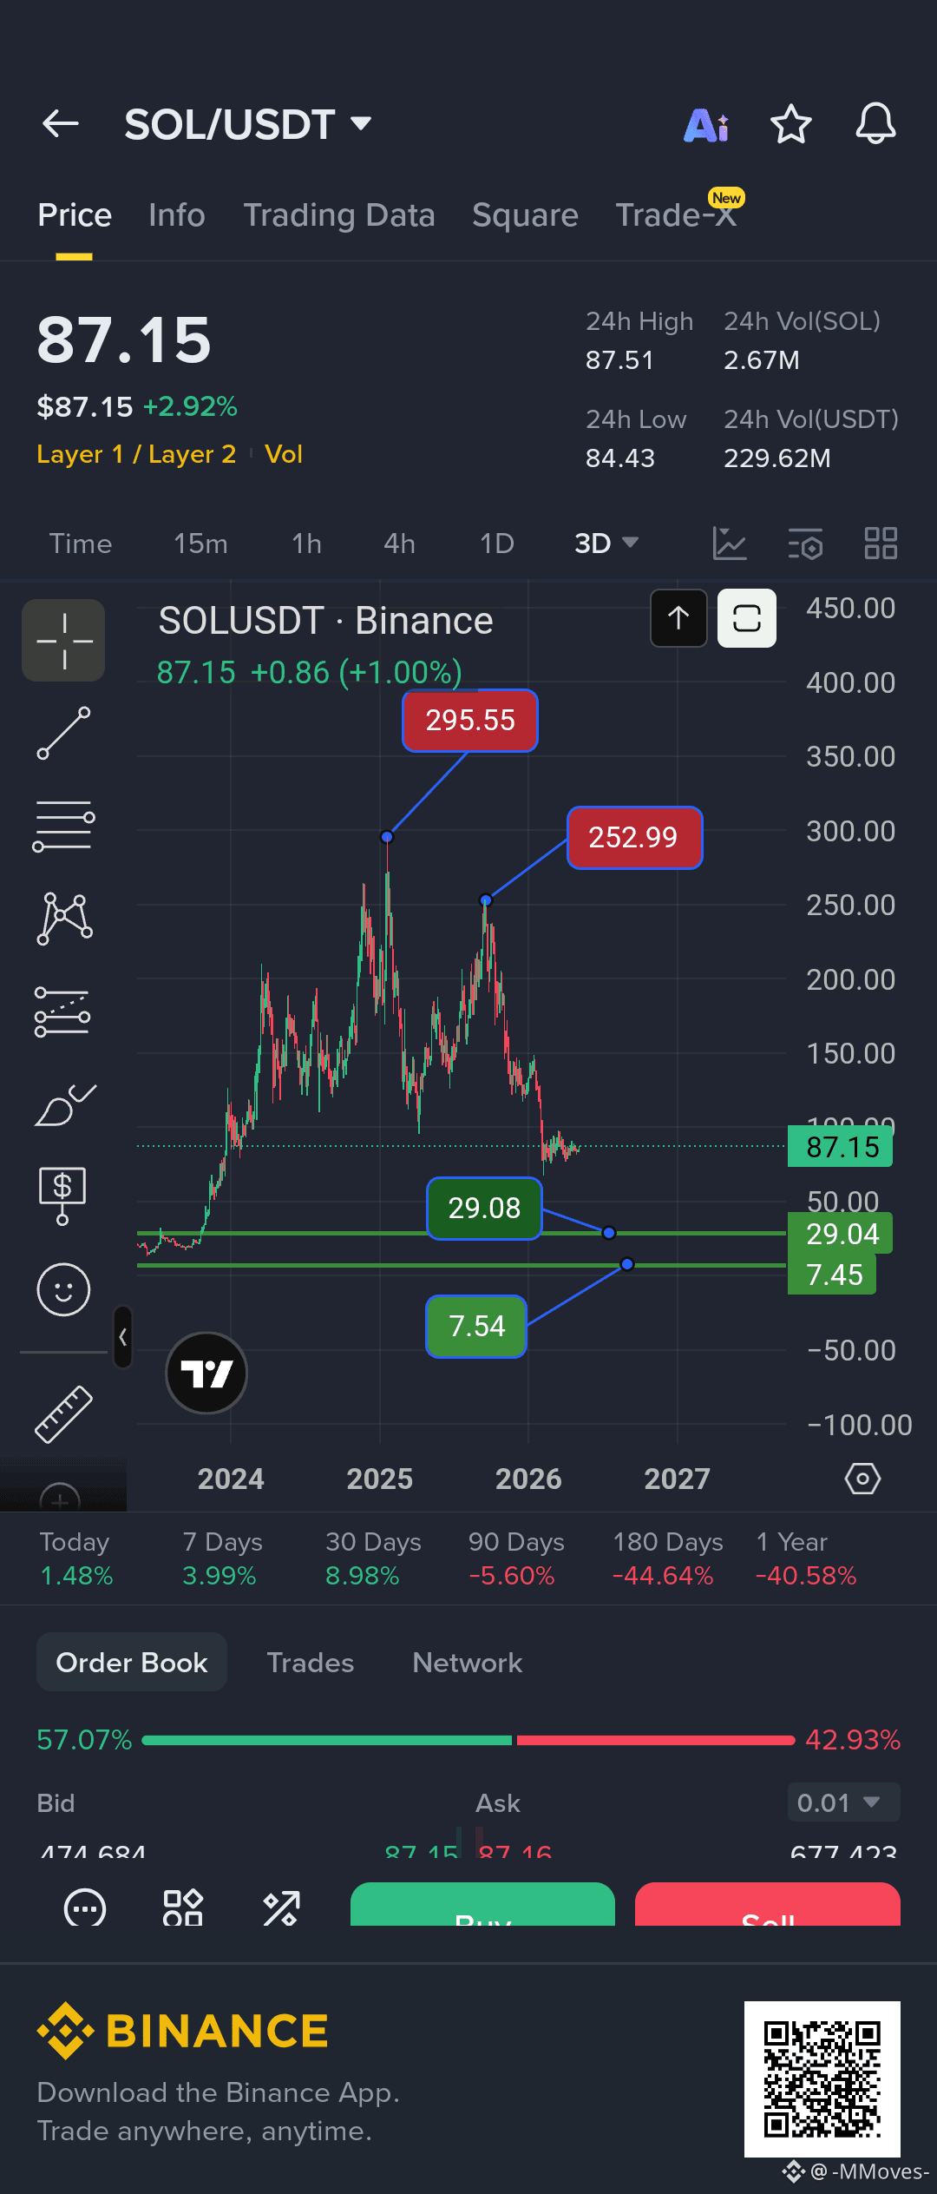
Task: Select the Order Book tab
Action: click(x=132, y=1663)
